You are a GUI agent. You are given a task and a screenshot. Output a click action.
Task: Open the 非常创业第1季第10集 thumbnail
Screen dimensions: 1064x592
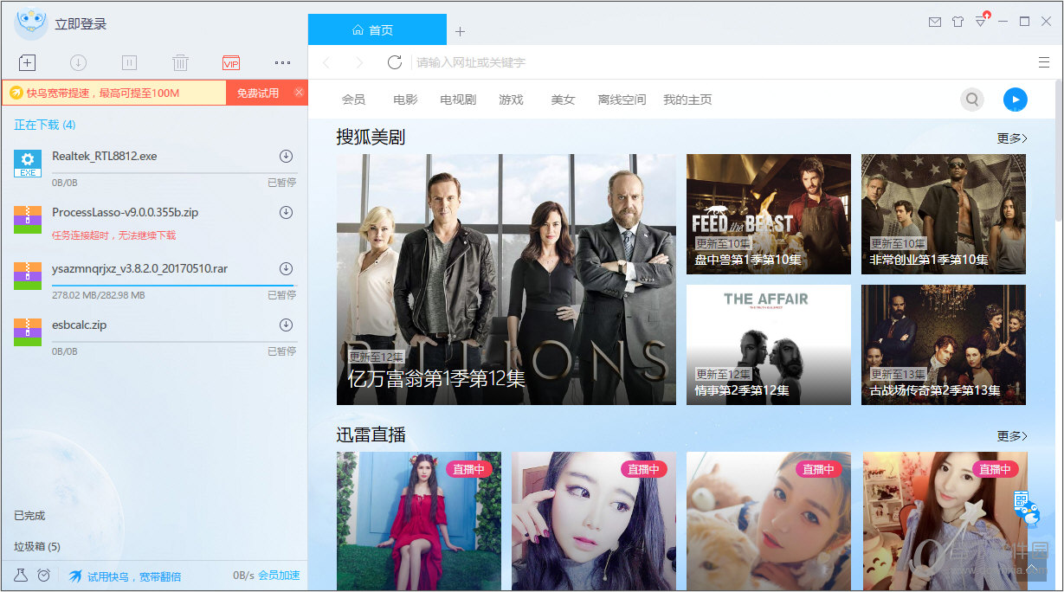[944, 214]
